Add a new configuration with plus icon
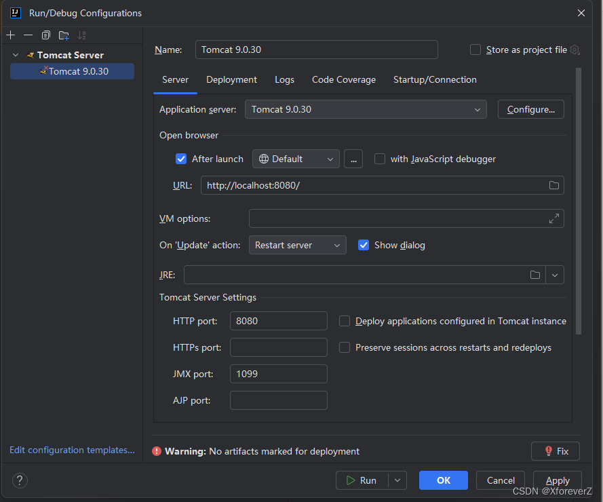Viewport: 603px width, 502px height. (x=11, y=35)
